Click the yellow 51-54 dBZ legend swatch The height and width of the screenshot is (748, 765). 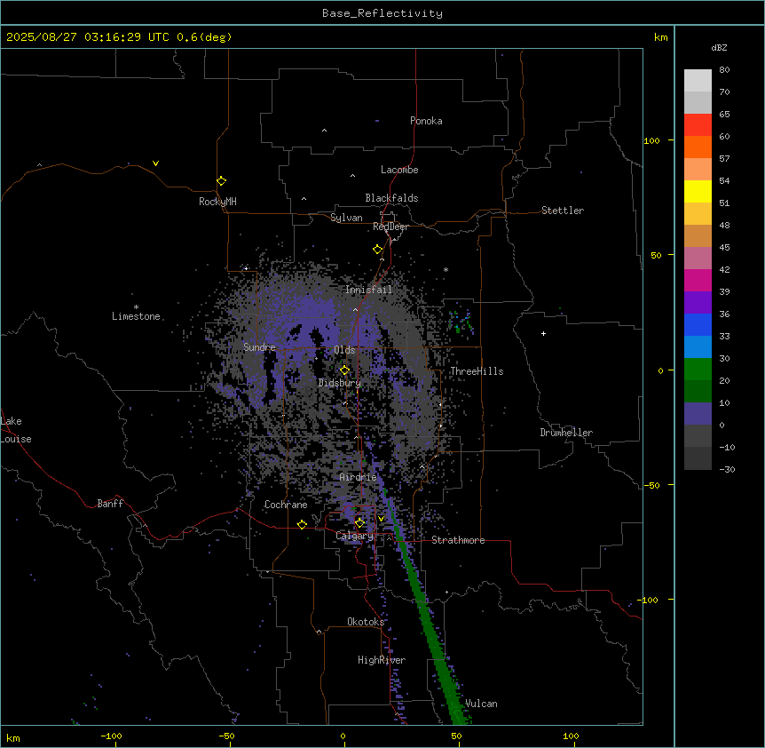coord(698,191)
